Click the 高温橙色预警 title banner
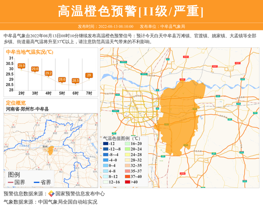Screen dimensions: 263x207 [131, 11]
